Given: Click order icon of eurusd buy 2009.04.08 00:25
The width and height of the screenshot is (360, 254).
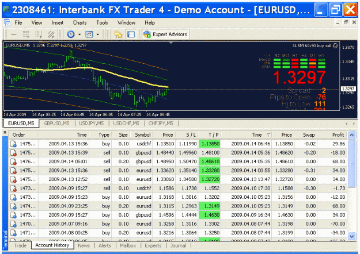Looking at the screenshot, I should [x=14, y=233].
